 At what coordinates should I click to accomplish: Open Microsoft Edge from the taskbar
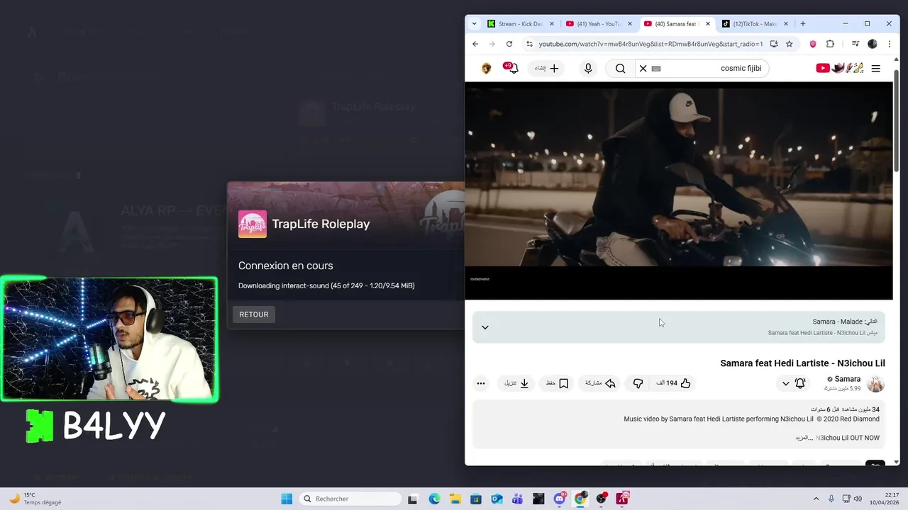pyautogui.click(x=434, y=499)
